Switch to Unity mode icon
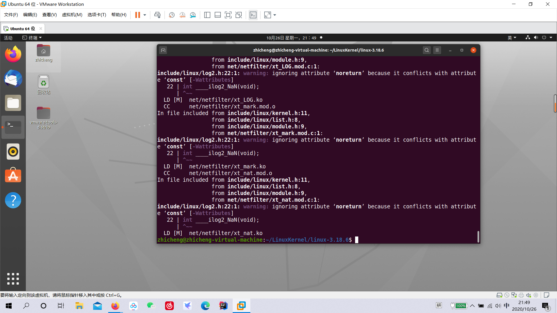Viewport: 557px width, 313px height. (x=238, y=15)
